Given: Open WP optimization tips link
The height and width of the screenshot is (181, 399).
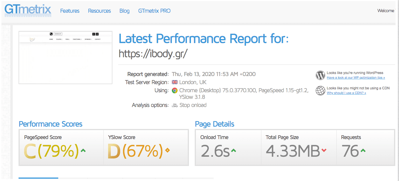Looking at the screenshot, I should pyautogui.click(x=356, y=78).
